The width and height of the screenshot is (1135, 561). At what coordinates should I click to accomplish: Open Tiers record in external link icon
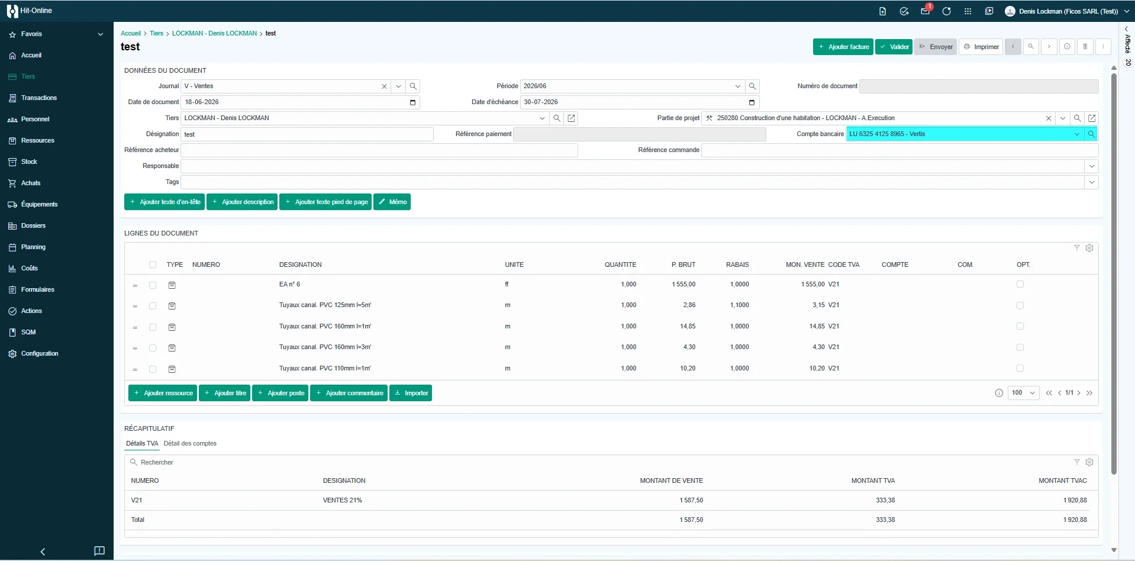pos(571,118)
